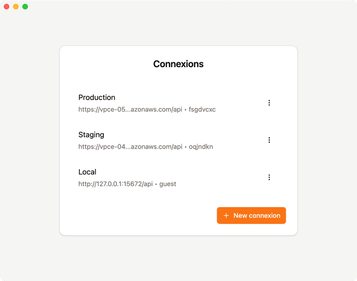Click the guest username on Local
The height and width of the screenshot is (281, 357).
tap(168, 184)
